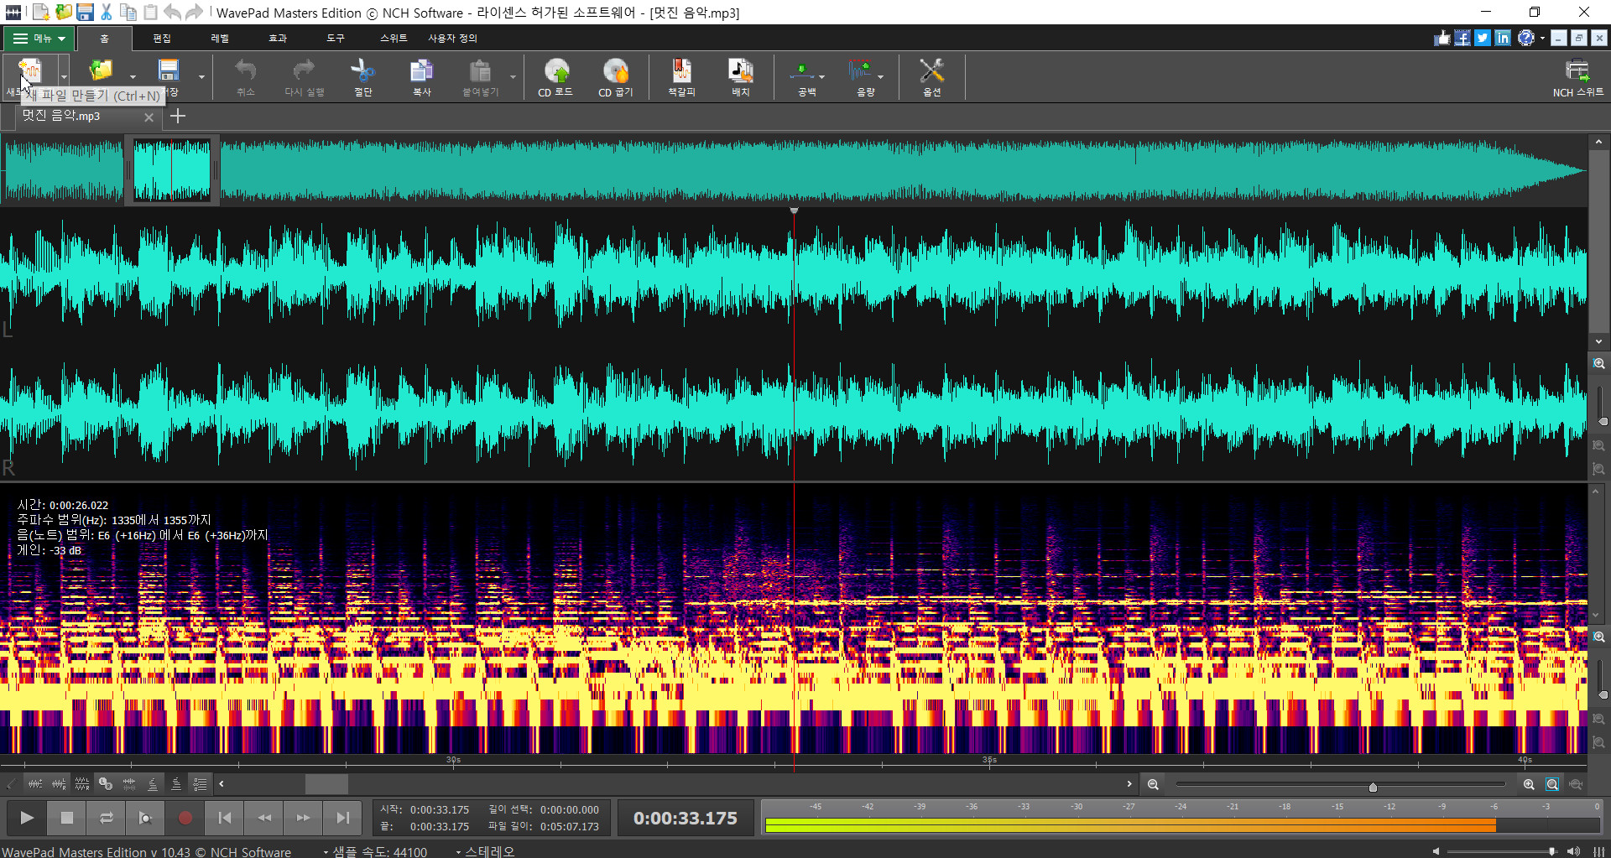Click the speaker volume icon in status bar
Viewport: 1611px width, 858px height.
(x=1573, y=851)
